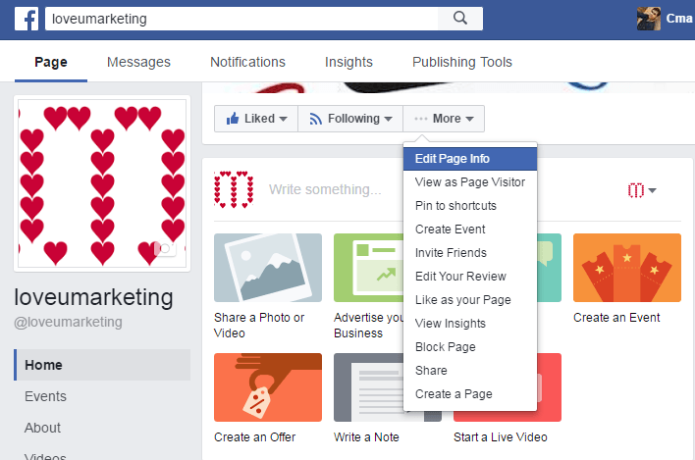Open About in the left sidebar
Image resolution: width=695 pixels, height=460 pixels.
click(42, 428)
